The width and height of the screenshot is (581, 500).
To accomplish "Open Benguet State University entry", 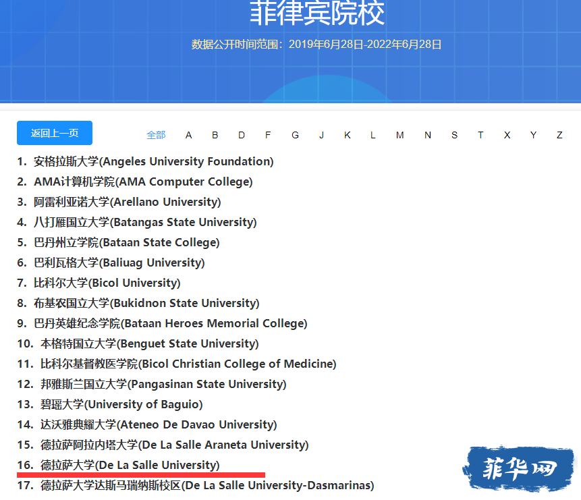I will click(149, 343).
